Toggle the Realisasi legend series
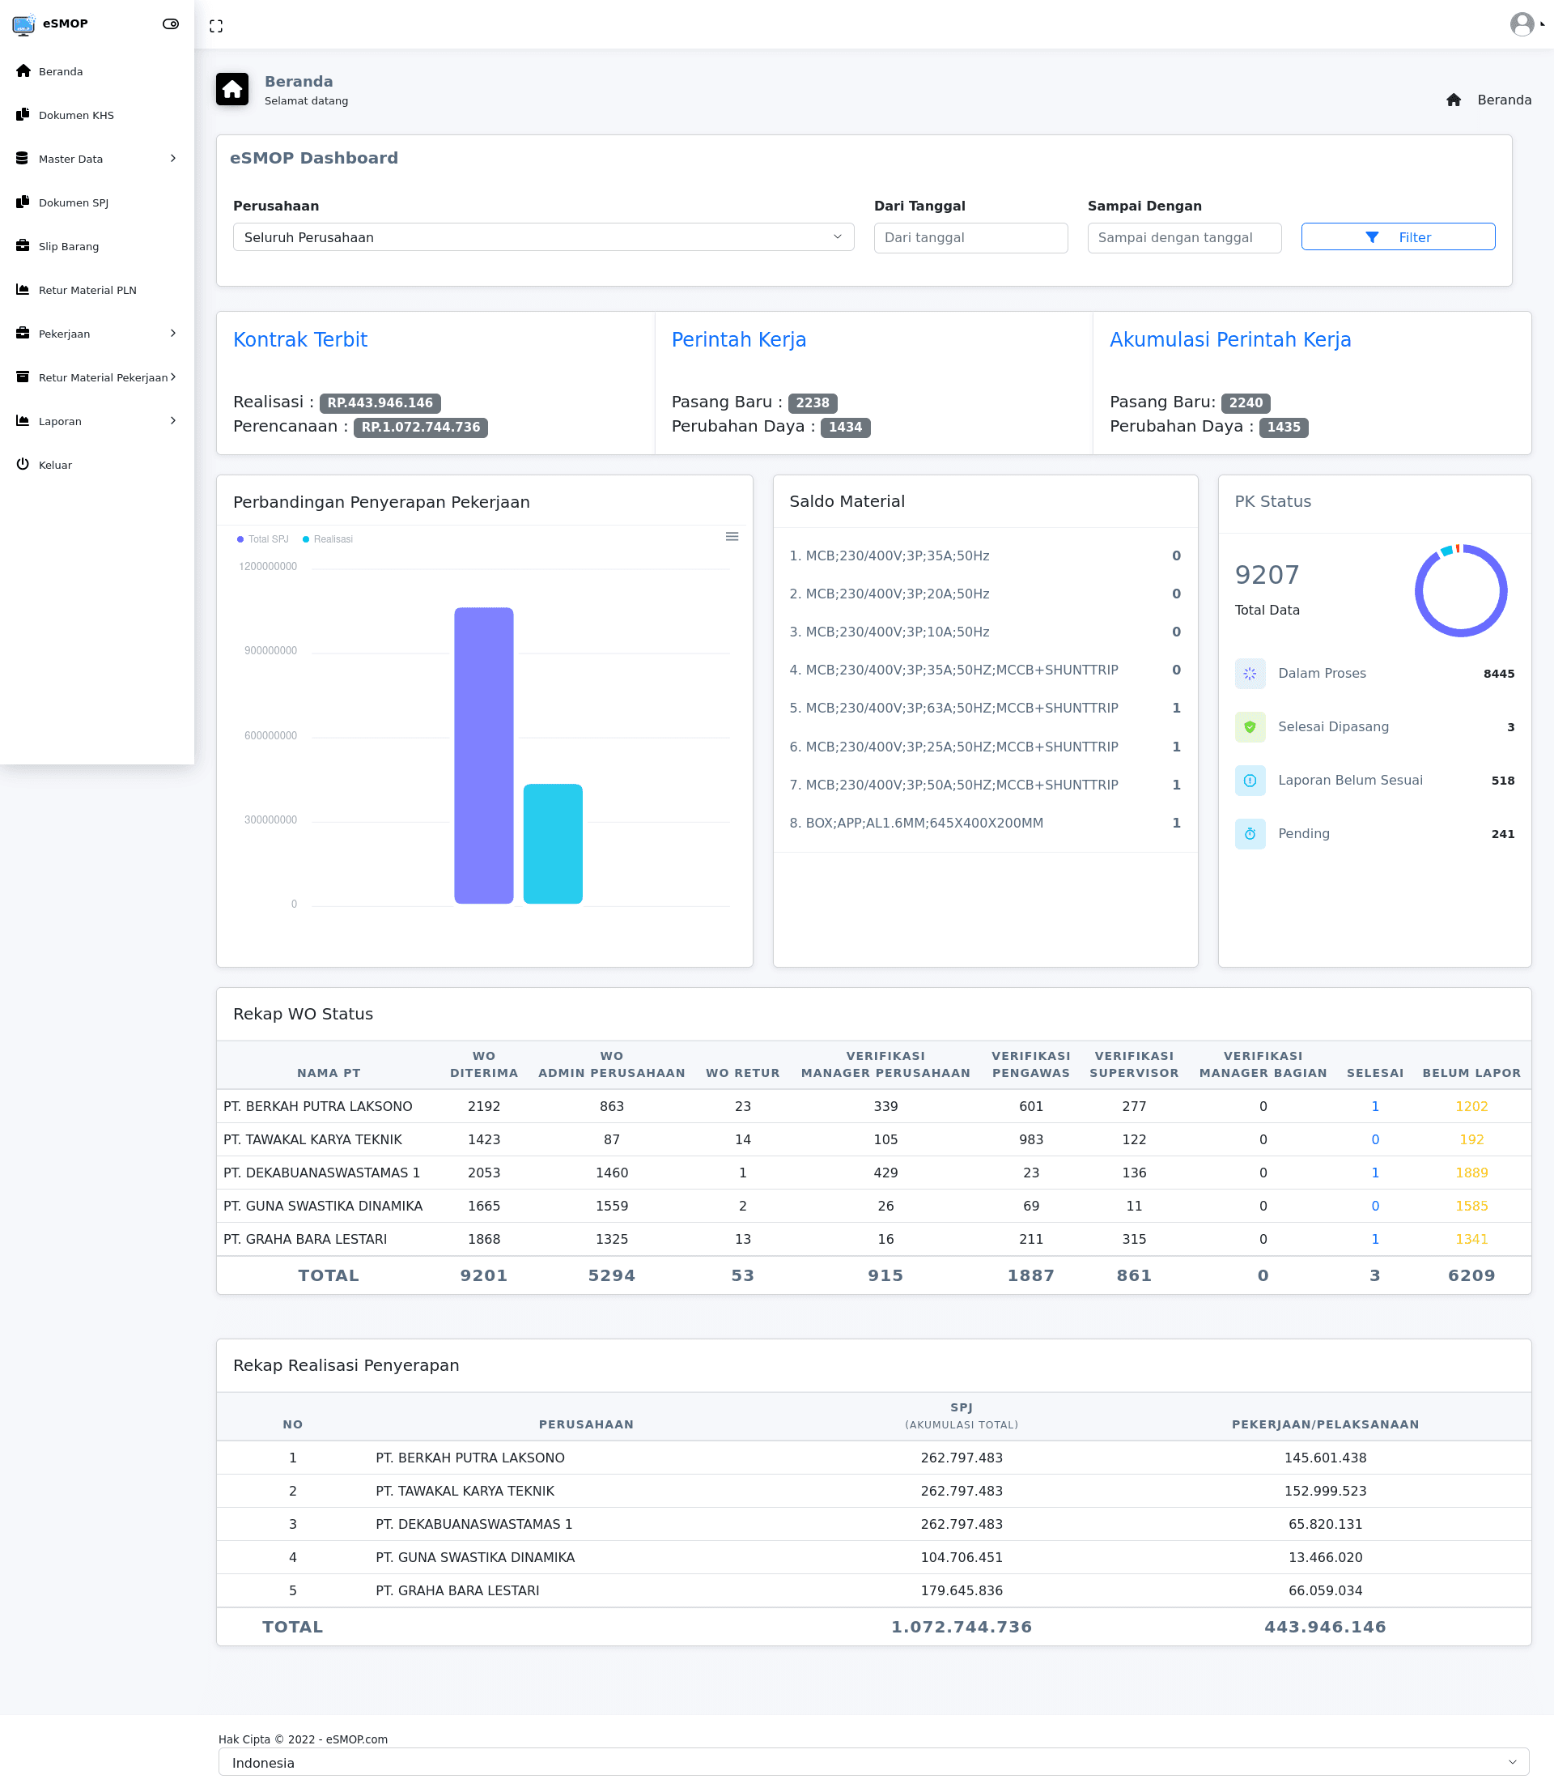 pyautogui.click(x=328, y=539)
